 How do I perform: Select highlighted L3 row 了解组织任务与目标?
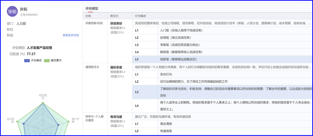coord(222,92)
